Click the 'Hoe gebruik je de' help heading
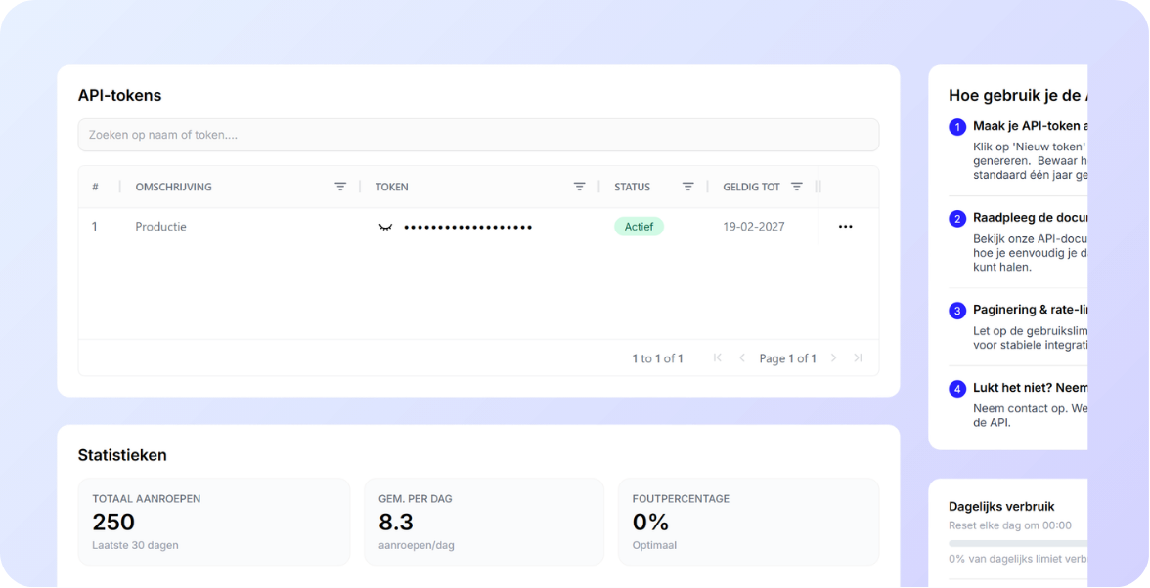Viewport: 1150px width, 588px height. coord(1017,95)
